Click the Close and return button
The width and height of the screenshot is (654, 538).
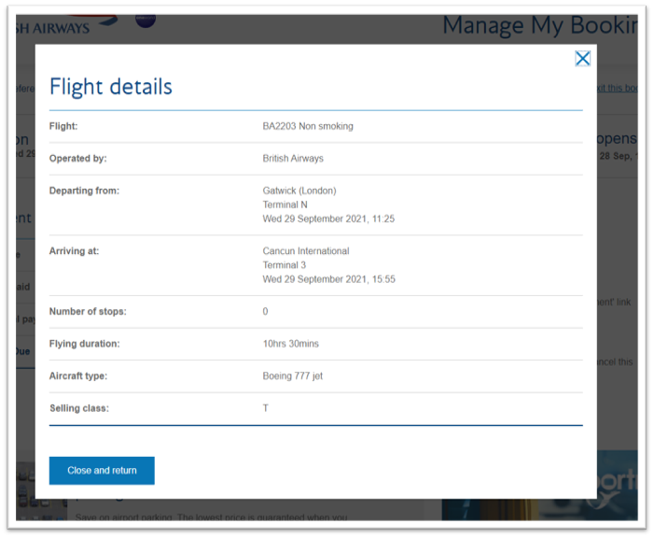[x=102, y=471]
